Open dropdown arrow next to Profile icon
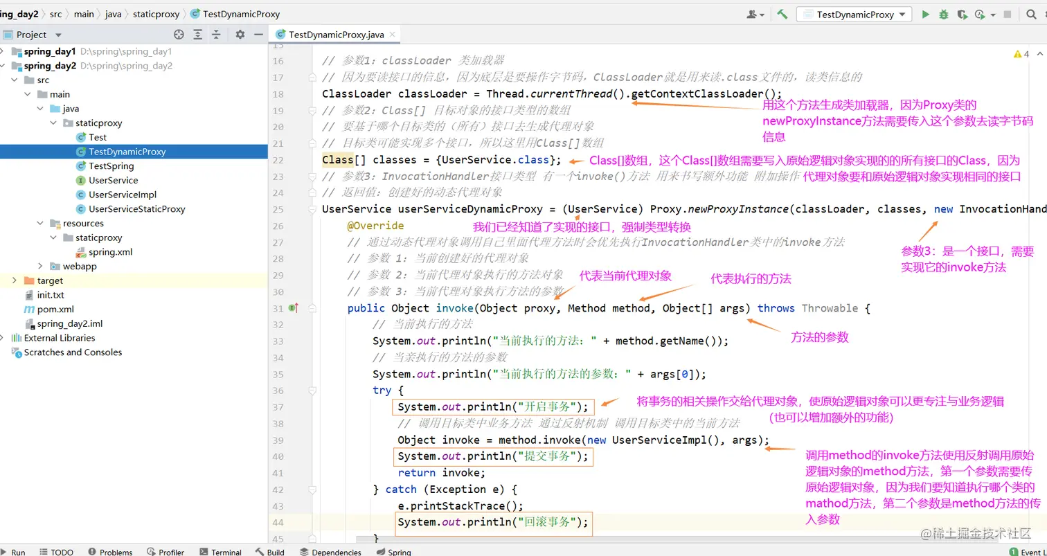 [992, 15]
